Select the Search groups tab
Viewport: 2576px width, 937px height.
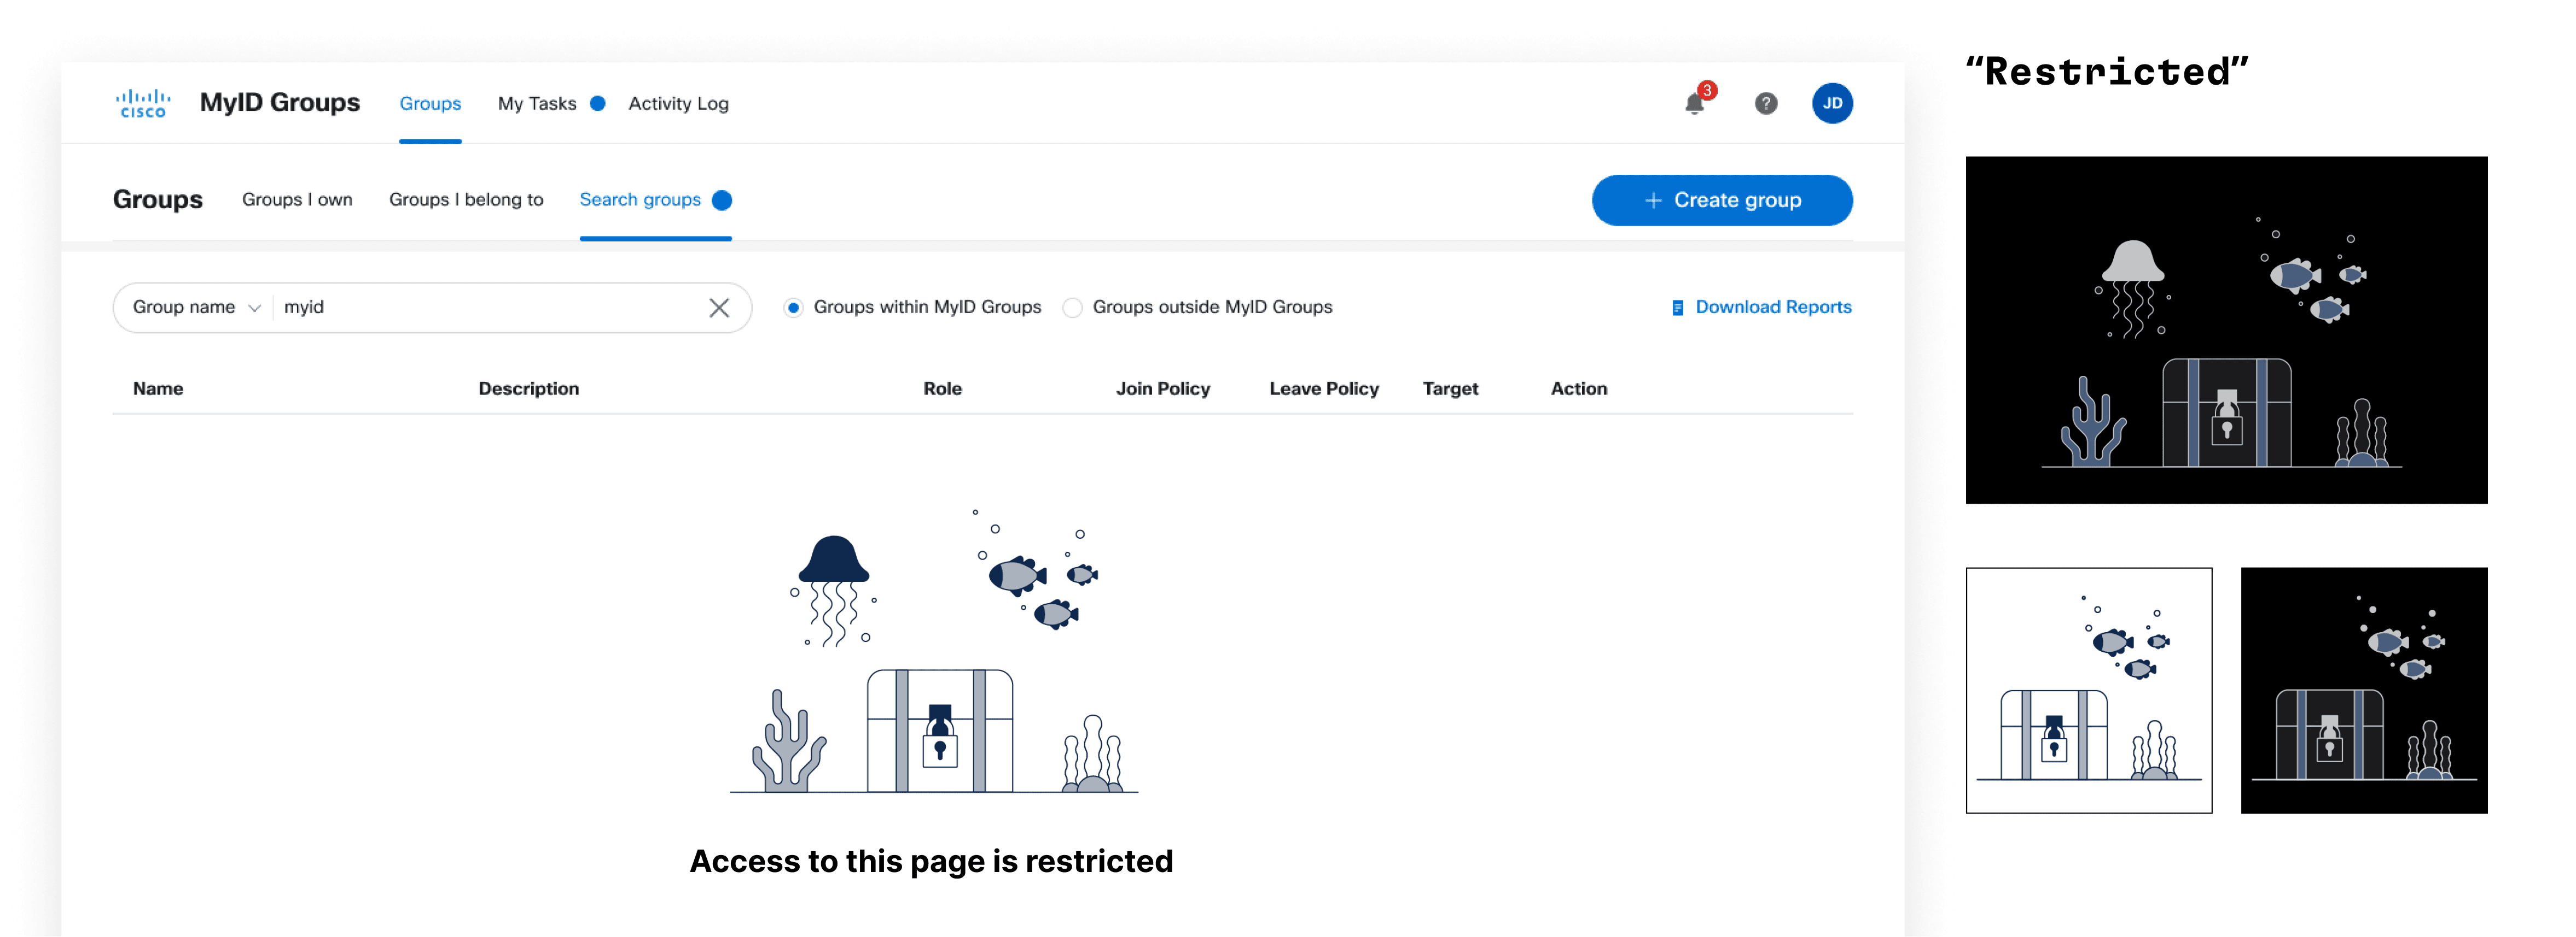(x=640, y=200)
